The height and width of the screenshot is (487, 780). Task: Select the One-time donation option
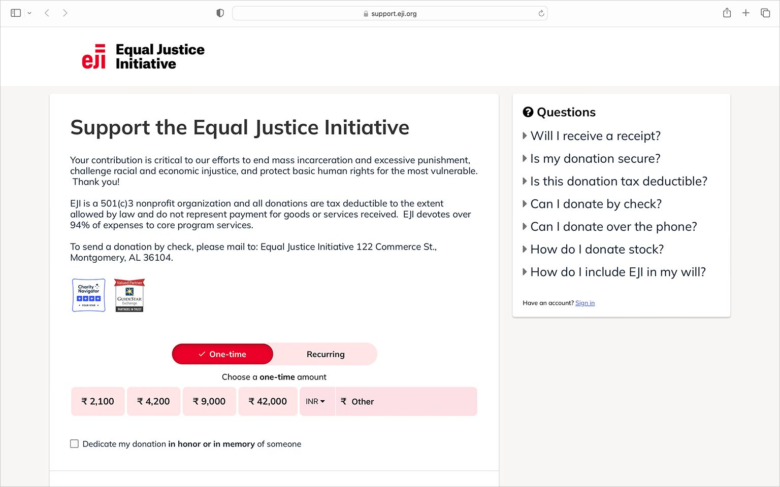tap(222, 354)
